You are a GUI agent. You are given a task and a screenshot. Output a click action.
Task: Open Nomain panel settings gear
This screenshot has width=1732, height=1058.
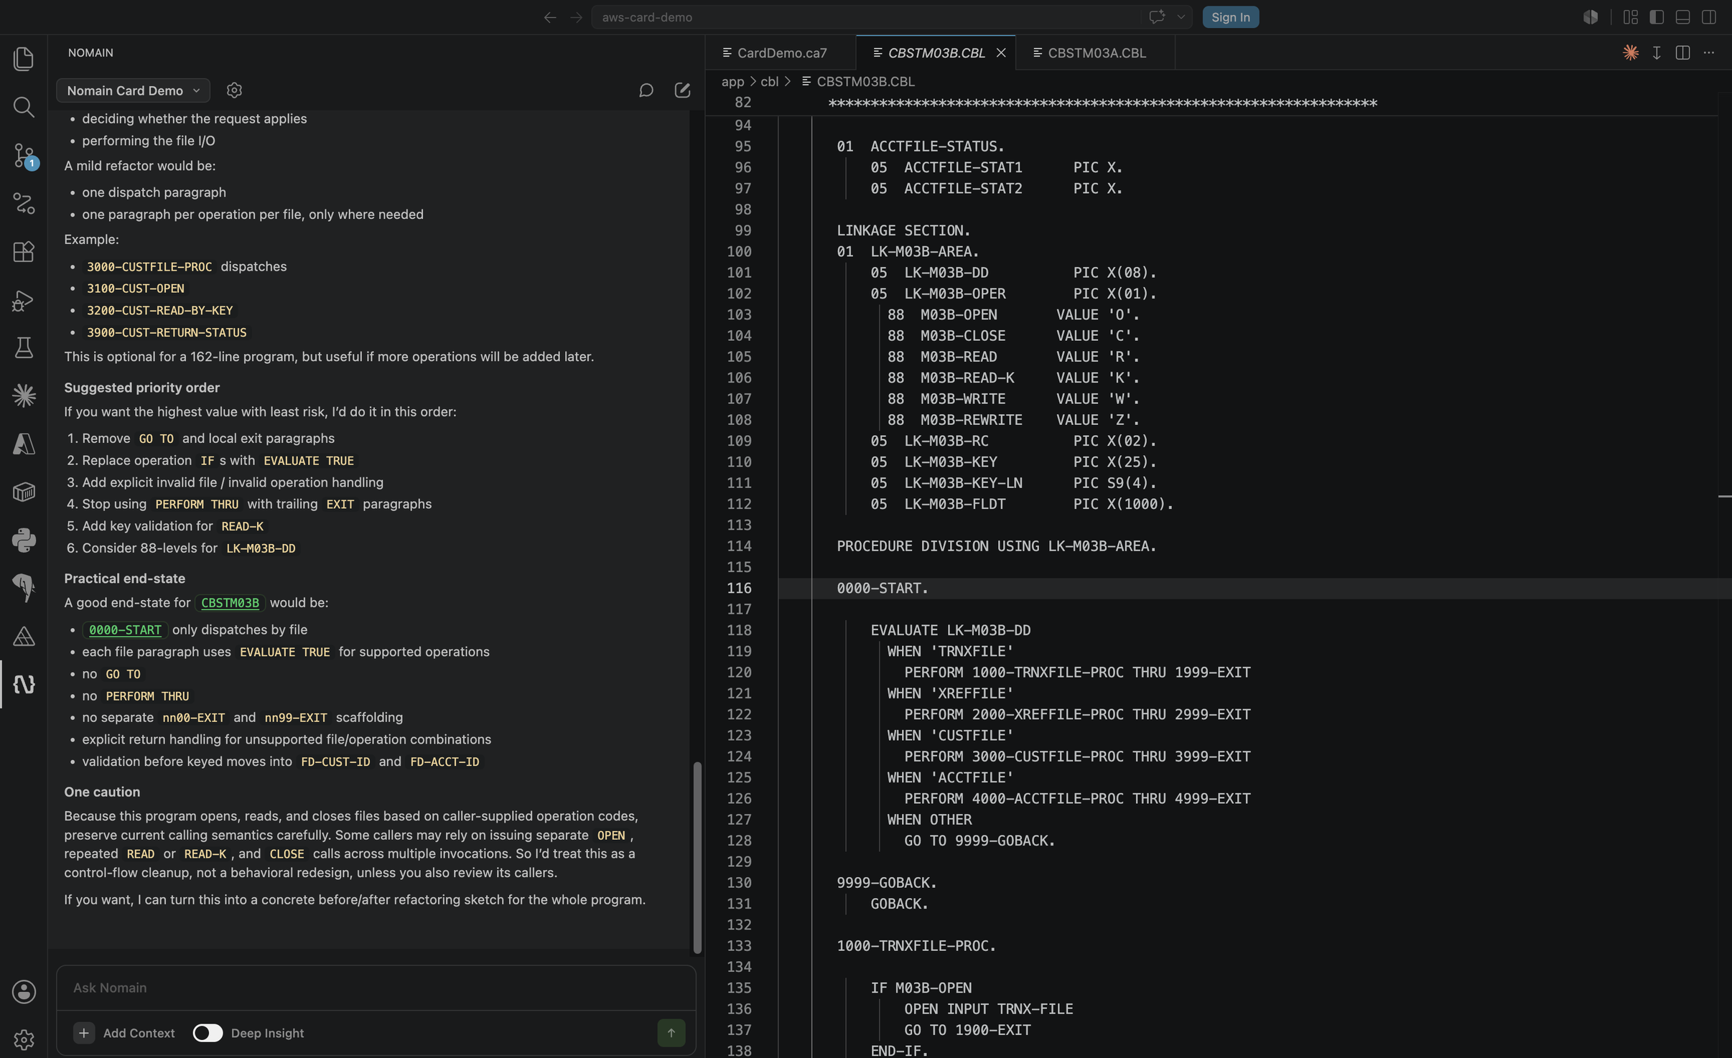(234, 90)
